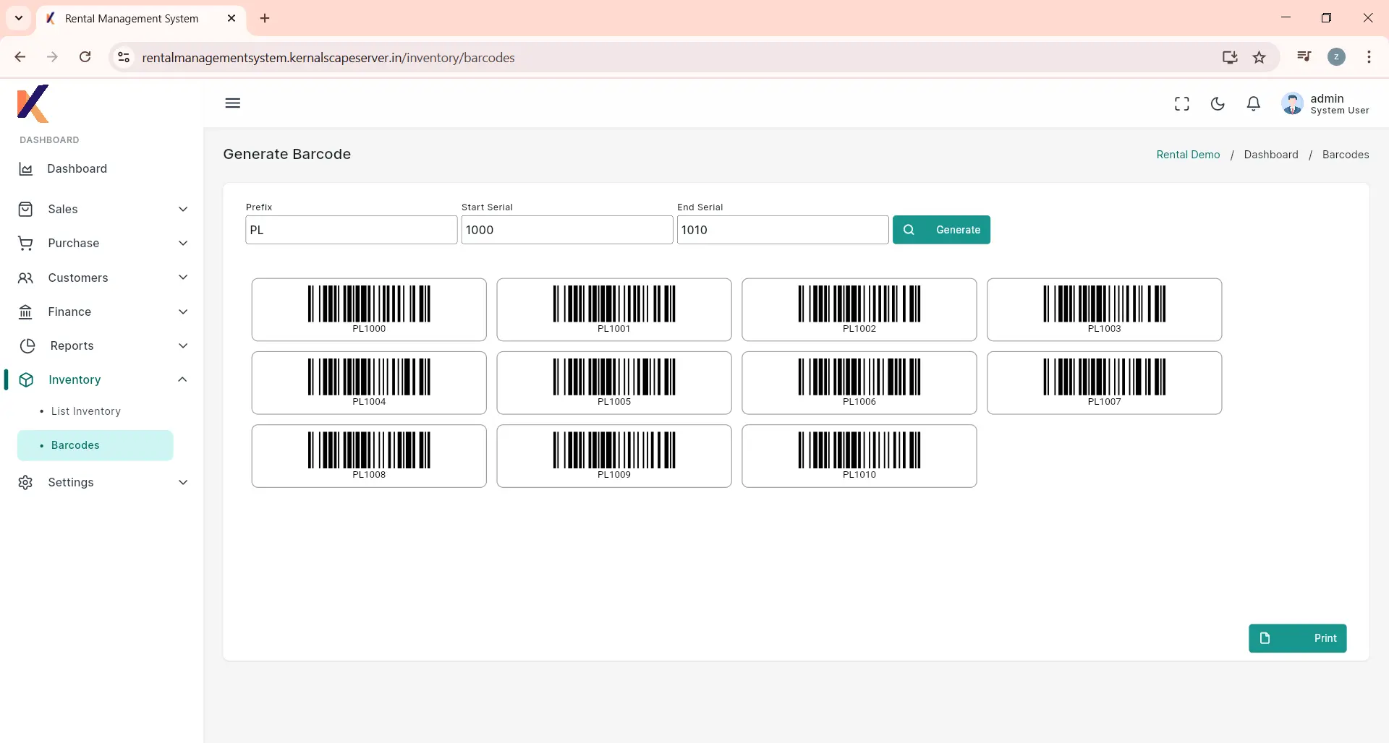Open the Settings menu label
The height and width of the screenshot is (743, 1389).
pos(71,483)
